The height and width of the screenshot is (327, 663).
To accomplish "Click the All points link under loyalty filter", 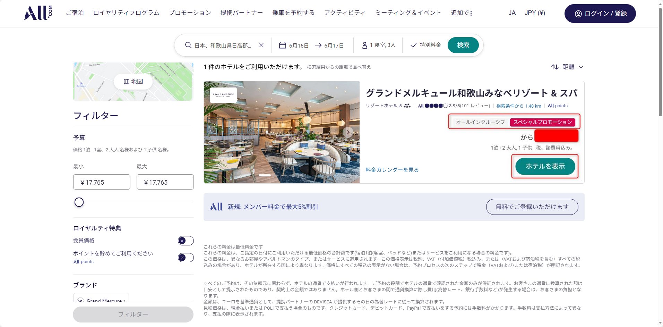I will point(84,262).
